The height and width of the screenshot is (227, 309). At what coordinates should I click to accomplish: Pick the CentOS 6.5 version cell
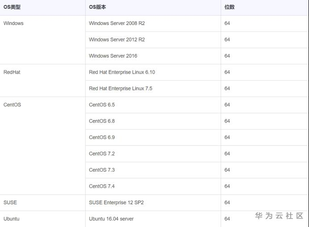pyautogui.click(x=102, y=105)
